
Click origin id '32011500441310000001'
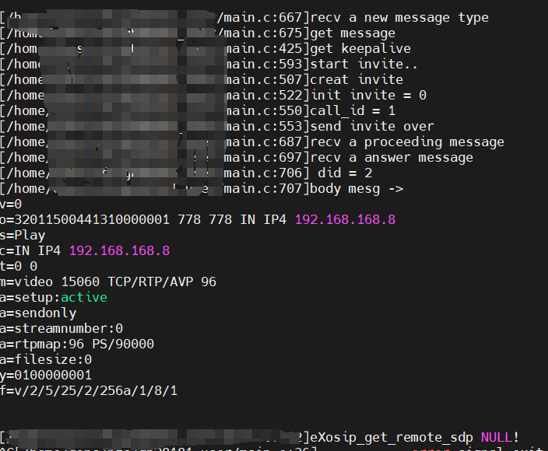[93, 220]
